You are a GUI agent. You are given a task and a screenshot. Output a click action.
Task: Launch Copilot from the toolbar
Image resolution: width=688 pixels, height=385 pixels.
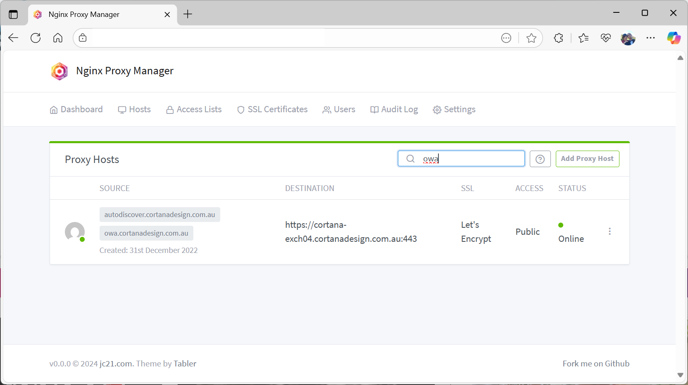[x=674, y=38]
